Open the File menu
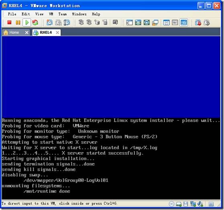The width and height of the screenshot is (224, 210). pyautogui.click(x=12, y=14)
